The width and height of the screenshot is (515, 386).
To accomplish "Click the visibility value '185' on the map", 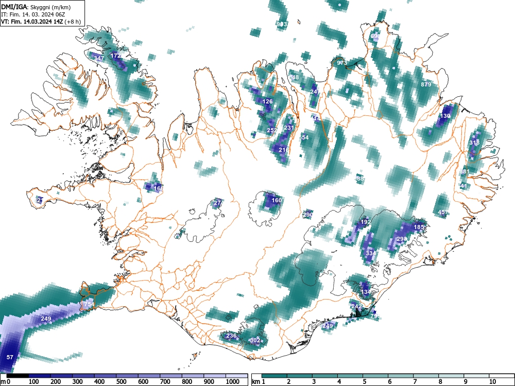I will pos(419,227).
